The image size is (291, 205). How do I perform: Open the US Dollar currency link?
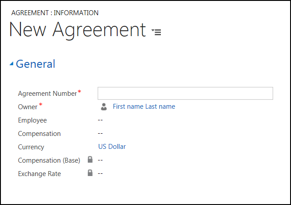[112, 147]
